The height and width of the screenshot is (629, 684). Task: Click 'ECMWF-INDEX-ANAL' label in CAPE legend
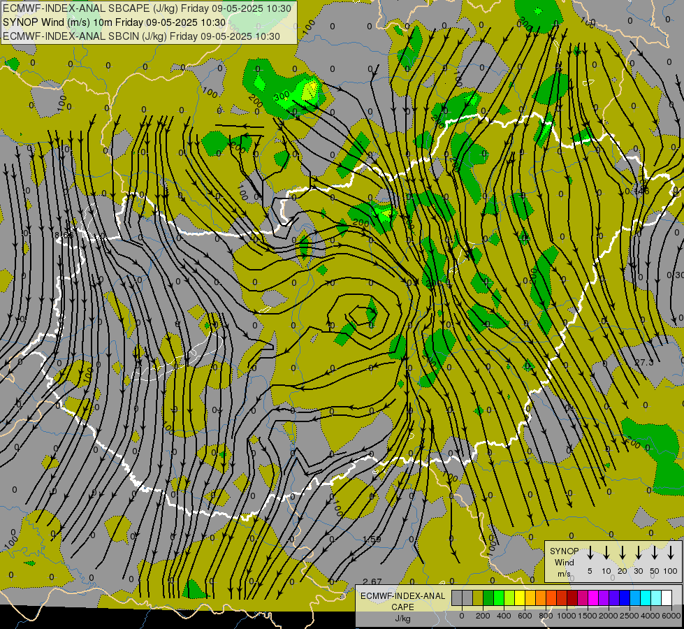pos(402,596)
